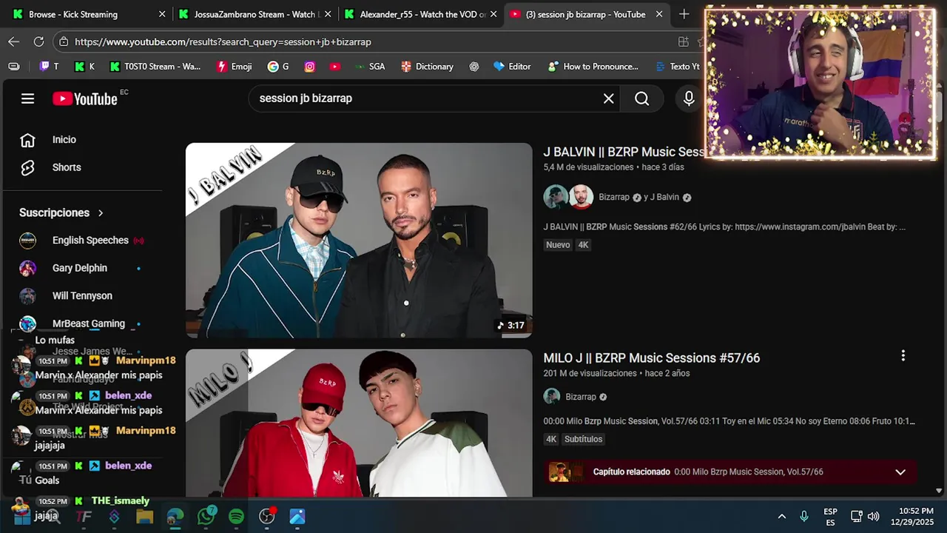Open the TOSTO Stream bookmark
This screenshot has width=947, height=533.
pos(155,67)
